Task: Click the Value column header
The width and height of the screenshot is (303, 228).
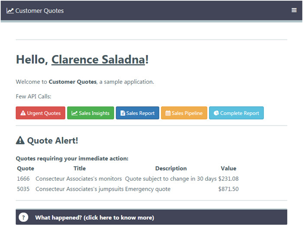Action: pyautogui.click(x=229, y=168)
